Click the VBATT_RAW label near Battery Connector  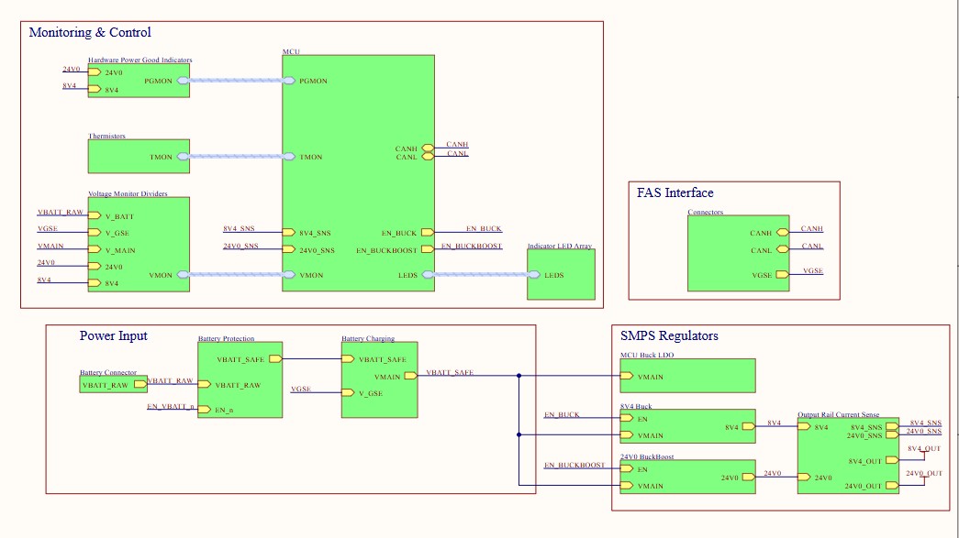[x=170, y=381]
